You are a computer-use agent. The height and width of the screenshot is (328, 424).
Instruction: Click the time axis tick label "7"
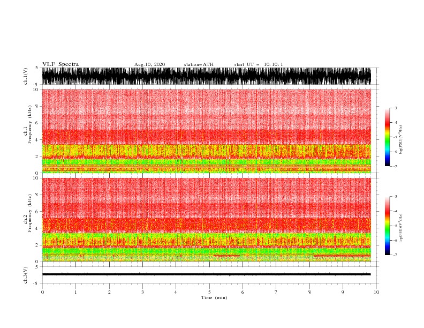276,292
